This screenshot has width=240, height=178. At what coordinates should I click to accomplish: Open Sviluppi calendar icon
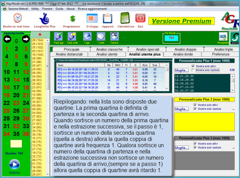[92, 18]
